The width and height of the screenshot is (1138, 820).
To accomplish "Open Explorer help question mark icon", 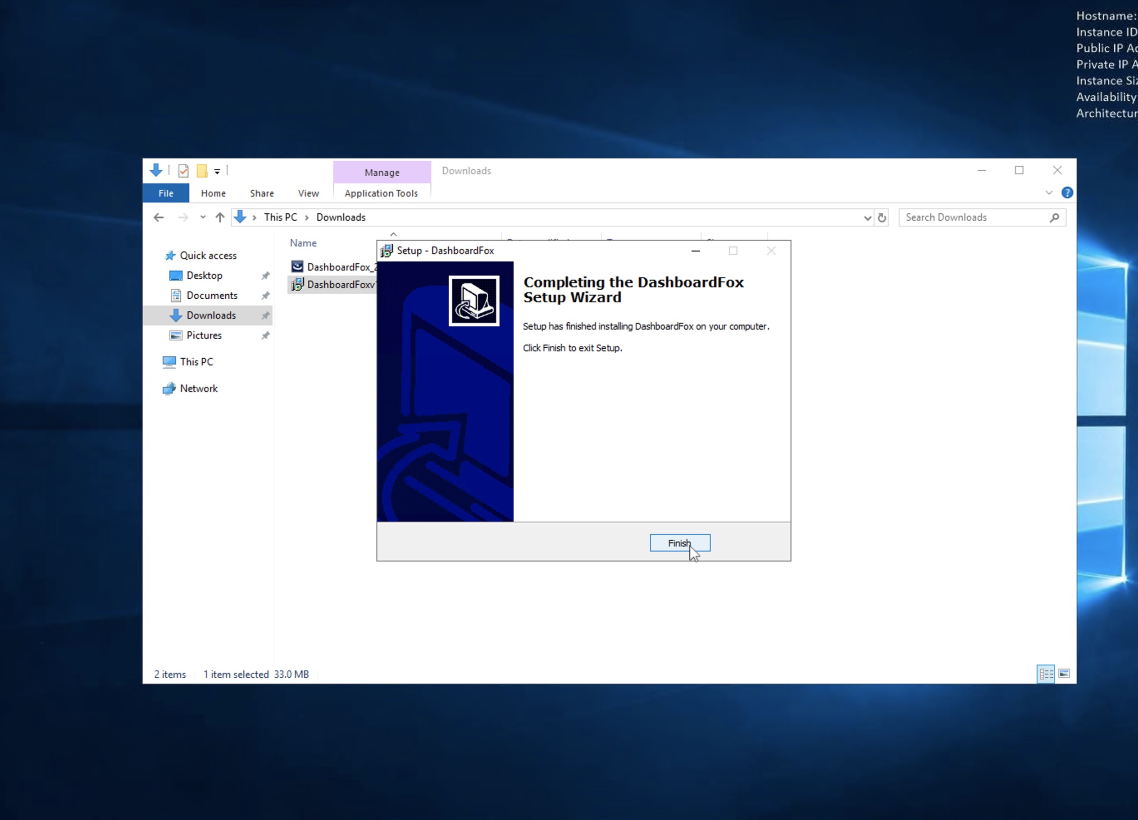I will pos(1067,193).
